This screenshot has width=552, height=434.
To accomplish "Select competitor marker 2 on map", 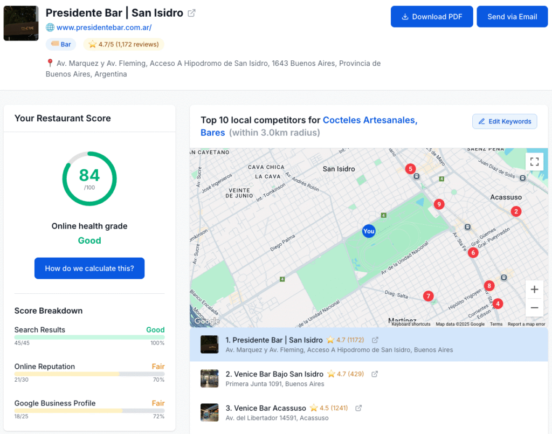I will [516, 211].
